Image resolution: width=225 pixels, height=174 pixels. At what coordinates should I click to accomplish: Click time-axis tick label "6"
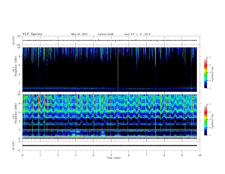pyautogui.click(x=129, y=155)
